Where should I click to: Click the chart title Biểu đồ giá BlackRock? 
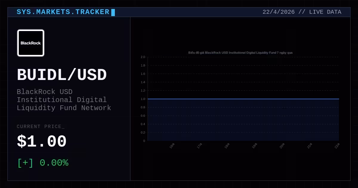pos(240,53)
